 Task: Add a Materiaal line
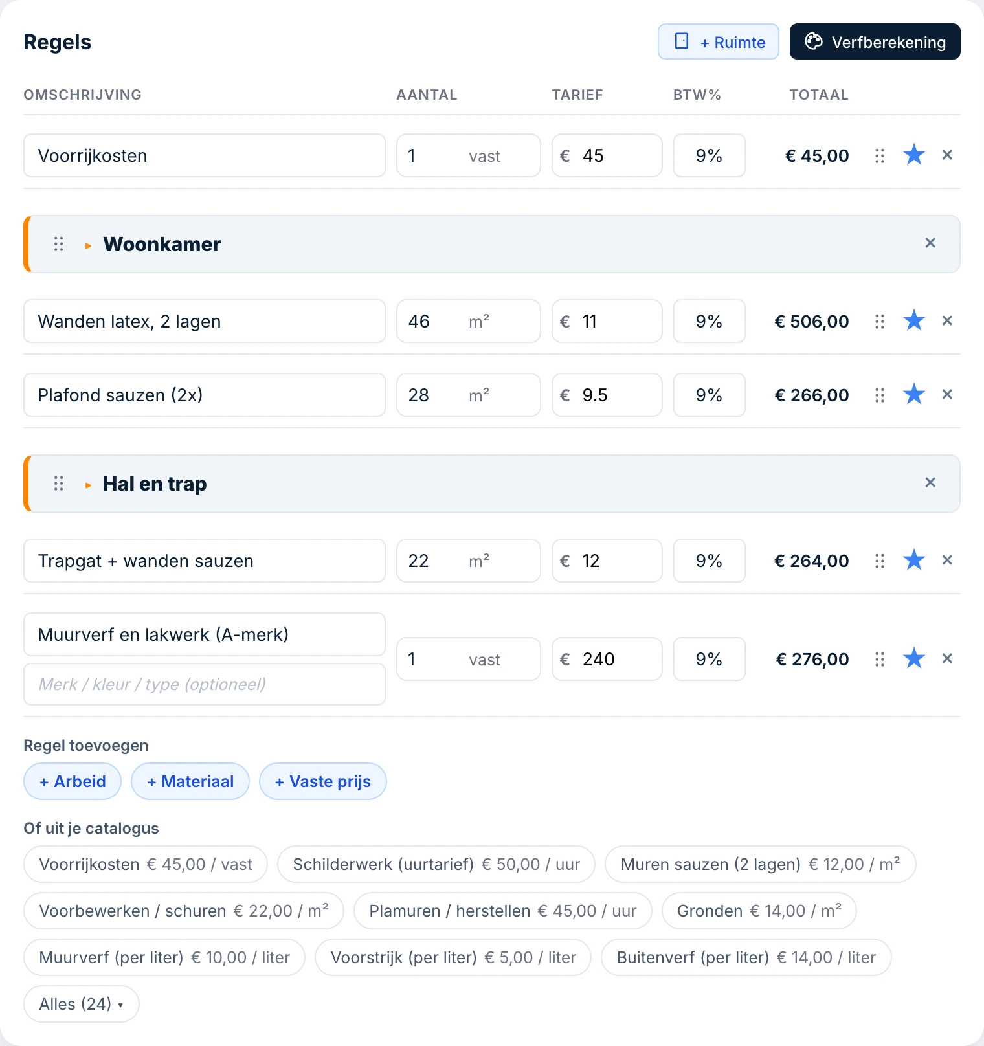click(190, 781)
